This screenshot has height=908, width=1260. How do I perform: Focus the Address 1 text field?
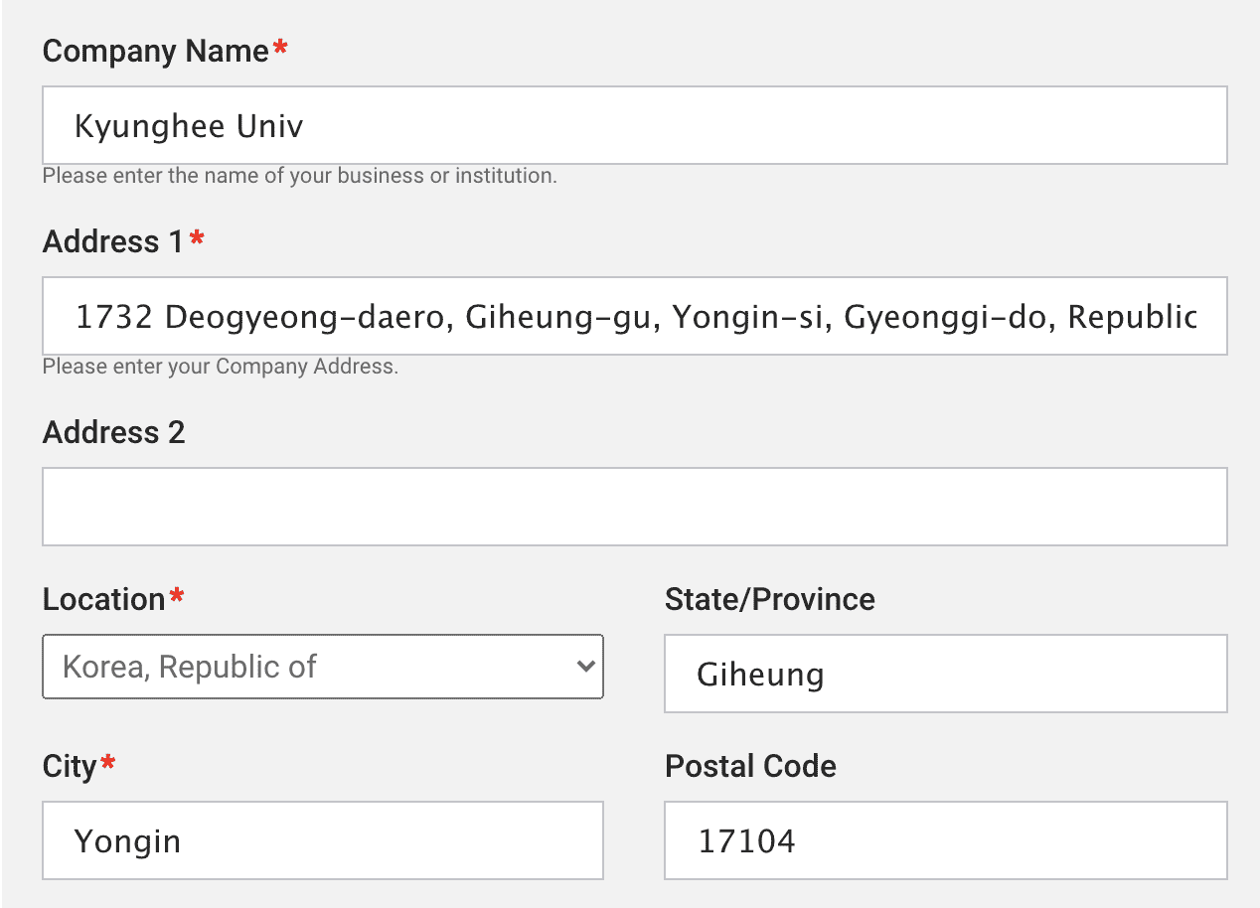[634, 316]
